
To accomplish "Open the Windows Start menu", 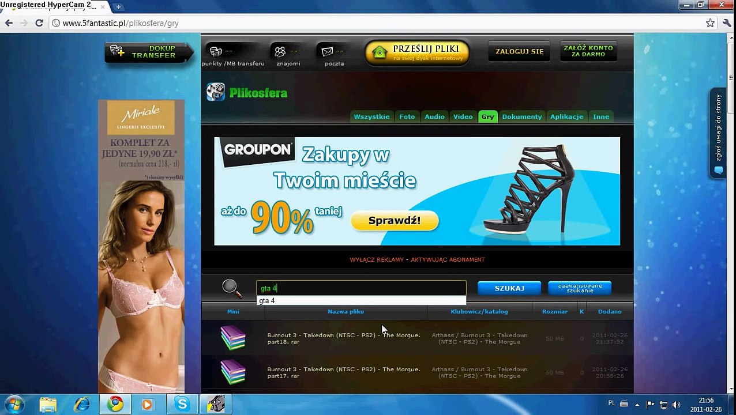I will click(x=14, y=404).
